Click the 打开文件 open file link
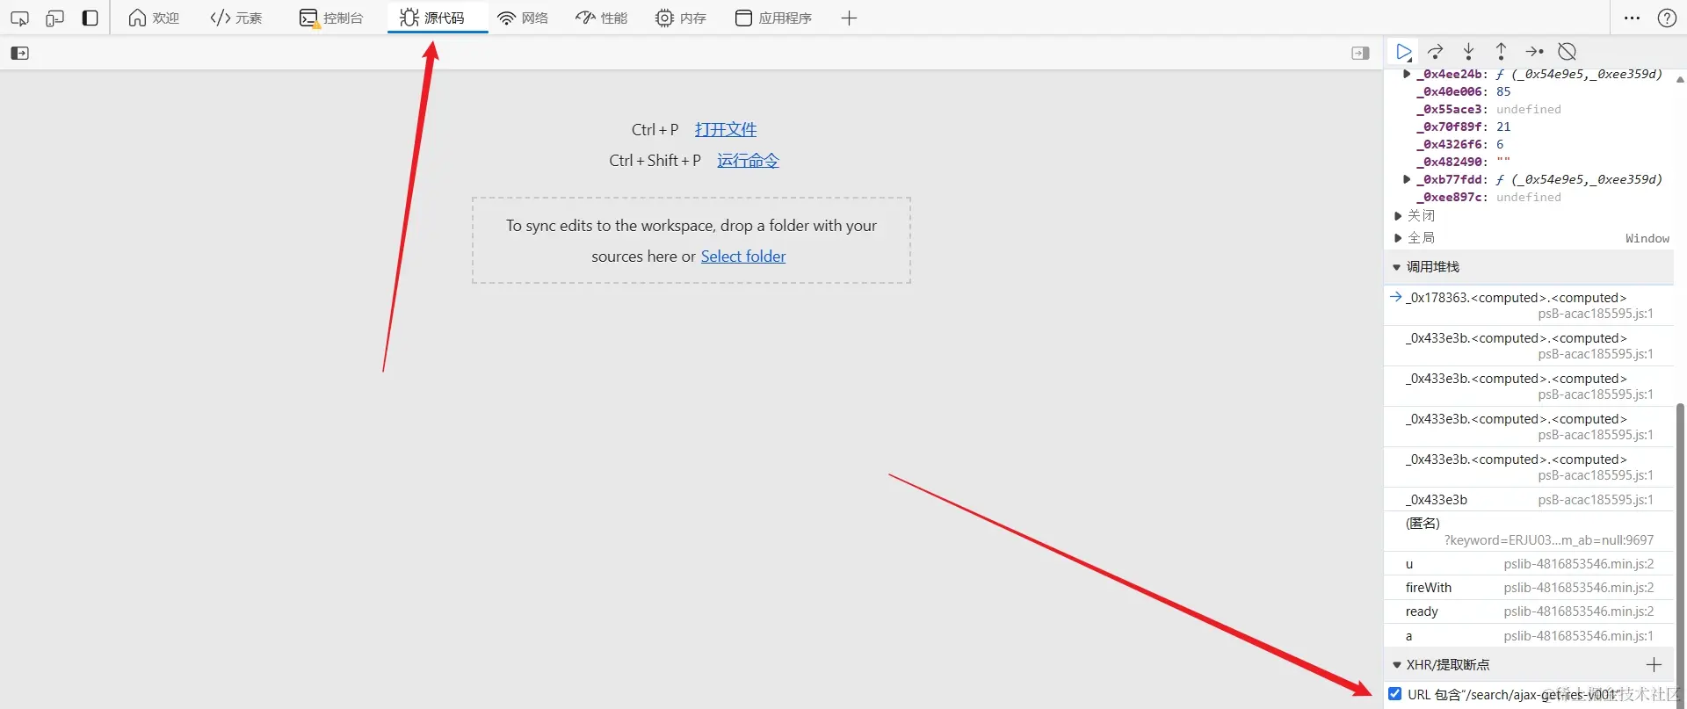1687x709 pixels. [x=726, y=130]
